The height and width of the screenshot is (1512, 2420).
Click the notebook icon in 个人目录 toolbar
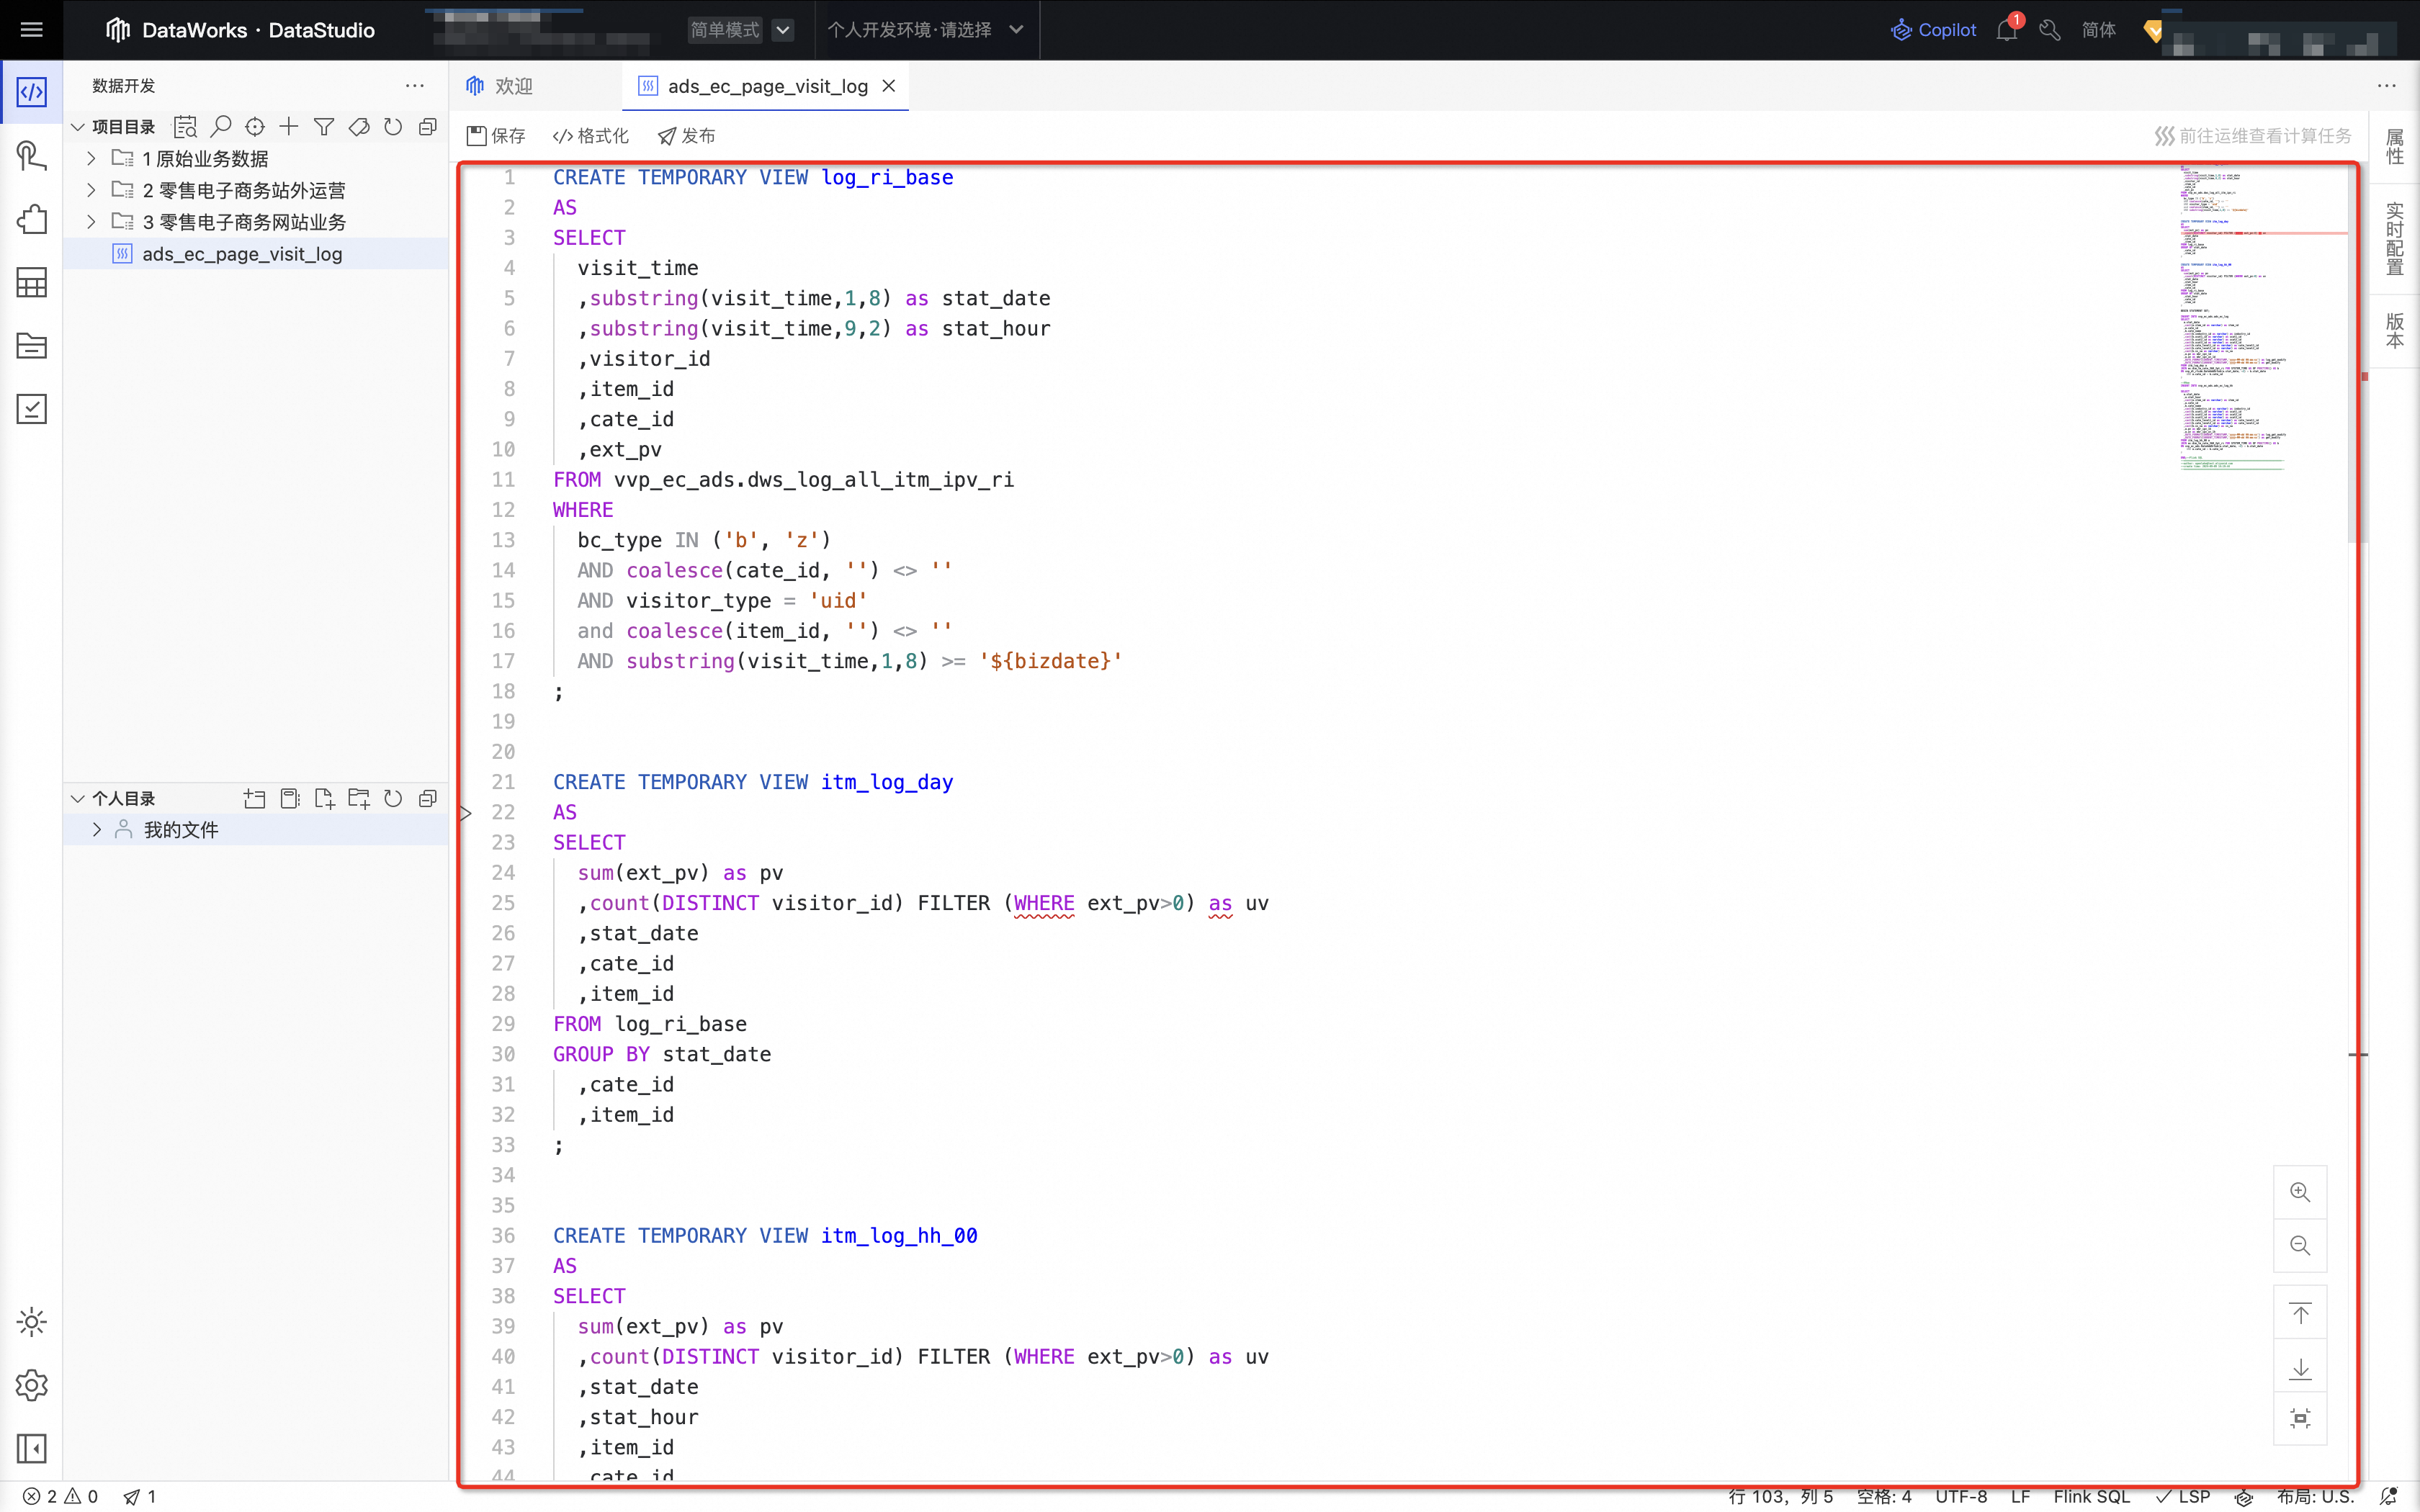pos(290,799)
